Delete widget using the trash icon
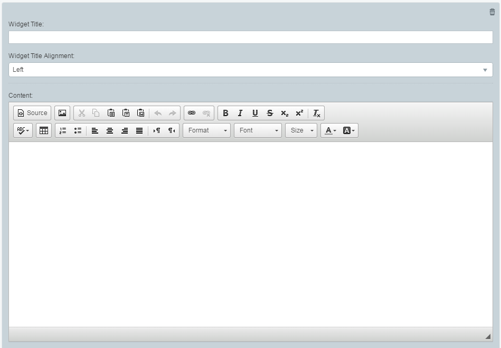This screenshot has width=501, height=348. [x=492, y=12]
